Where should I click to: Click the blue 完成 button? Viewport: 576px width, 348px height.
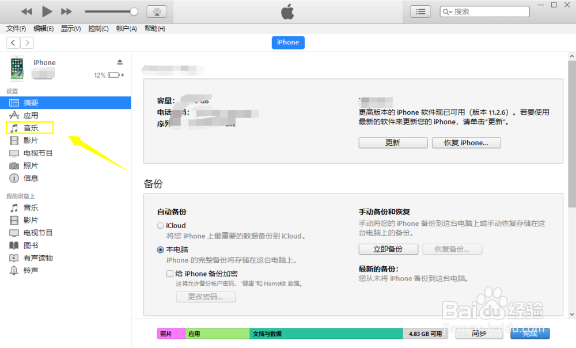[530, 333]
